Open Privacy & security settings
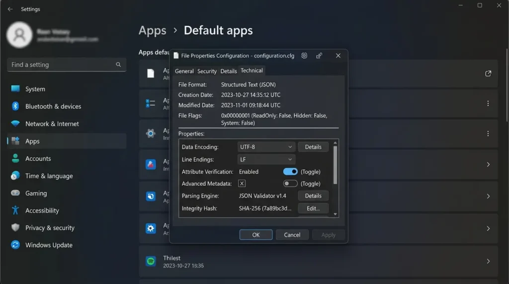The height and width of the screenshot is (284, 509). [x=67, y=227]
